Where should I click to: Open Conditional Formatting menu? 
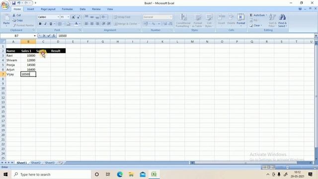[x=183, y=20]
